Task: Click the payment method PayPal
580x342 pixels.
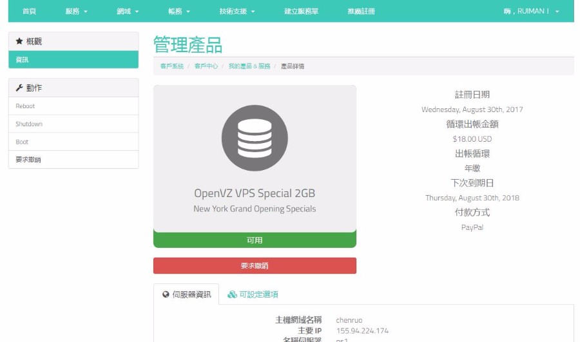Action: click(472, 227)
